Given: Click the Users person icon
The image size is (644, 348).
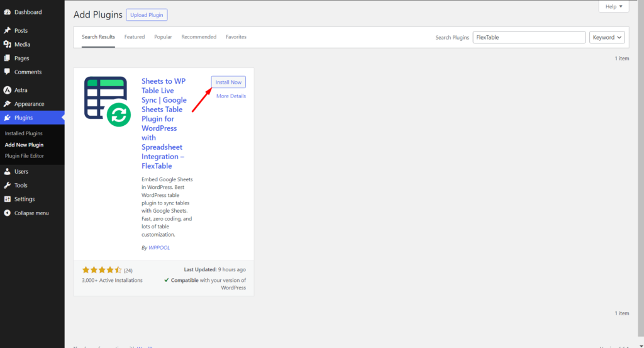Looking at the screenshot, I should 8,171.
